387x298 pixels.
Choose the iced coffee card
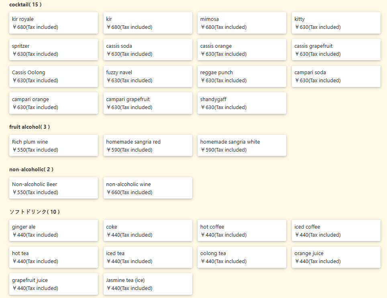336,231
